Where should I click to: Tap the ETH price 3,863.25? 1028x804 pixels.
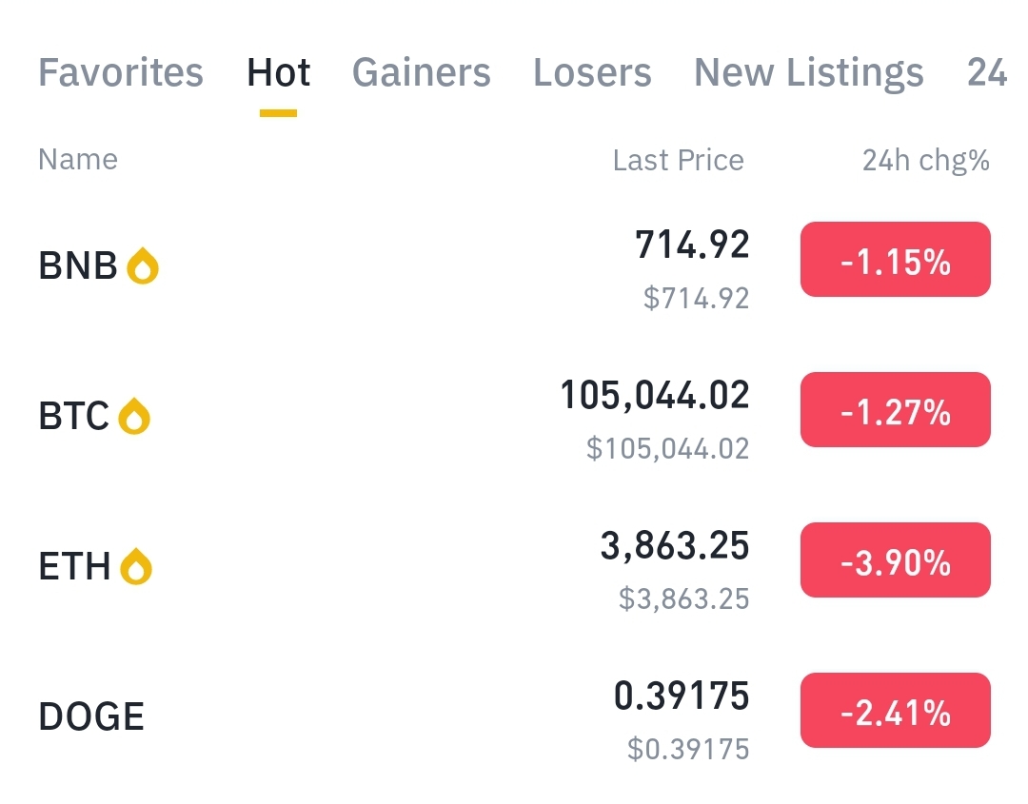pos(674,546)
